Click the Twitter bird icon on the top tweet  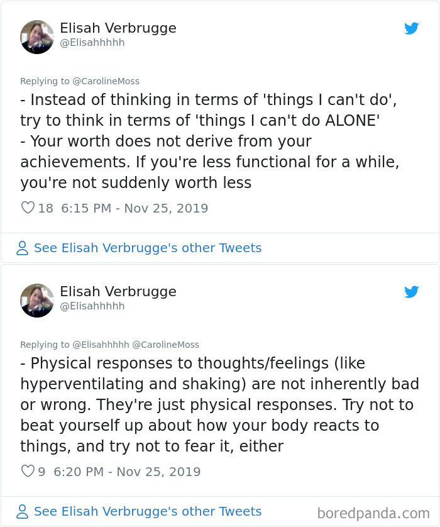[x=412, y=28]
